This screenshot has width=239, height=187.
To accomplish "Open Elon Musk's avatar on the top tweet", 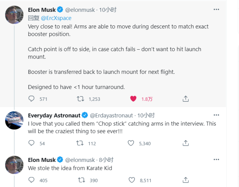I will point(14,15).
